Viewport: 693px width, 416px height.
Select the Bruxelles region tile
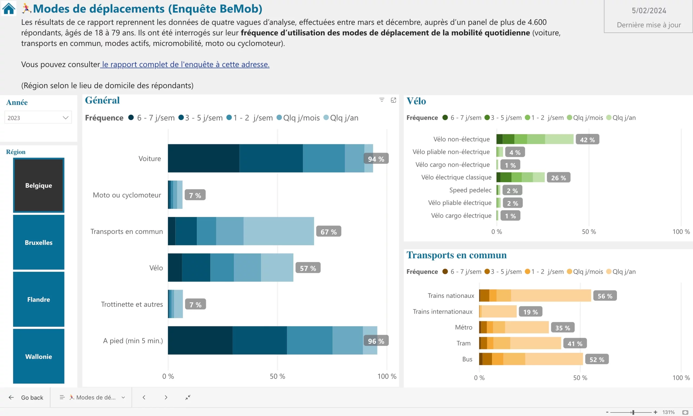[39, 242]
